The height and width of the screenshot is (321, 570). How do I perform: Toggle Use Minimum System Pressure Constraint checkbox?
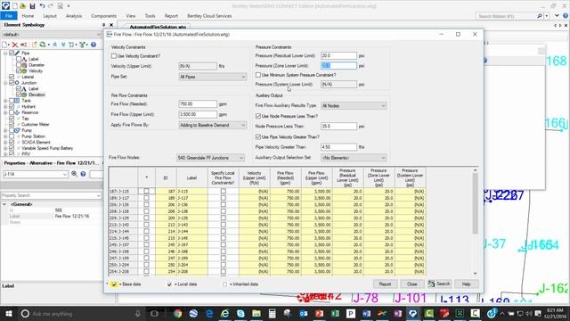(258, 75)
